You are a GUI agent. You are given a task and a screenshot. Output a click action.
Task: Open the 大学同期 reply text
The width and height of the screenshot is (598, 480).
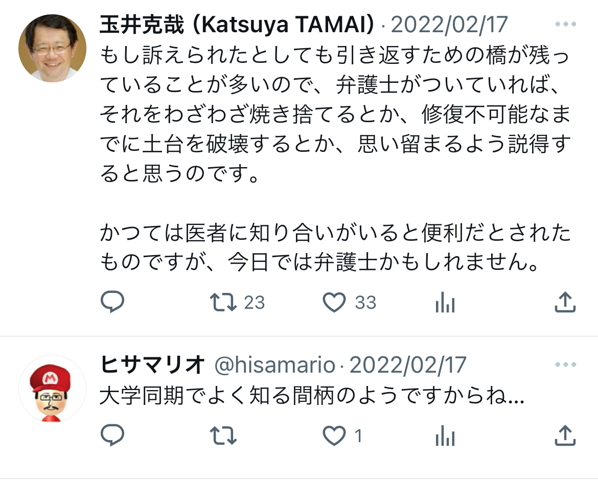coord(312,396)
